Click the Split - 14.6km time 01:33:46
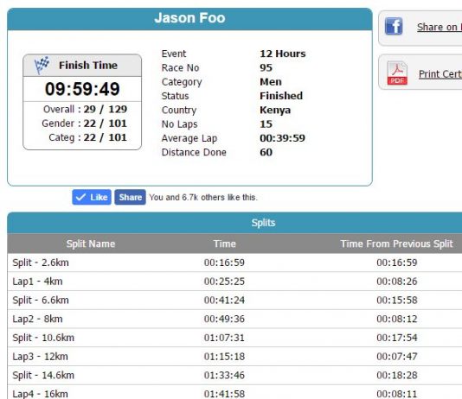The image size is (462, 399). 224,376
